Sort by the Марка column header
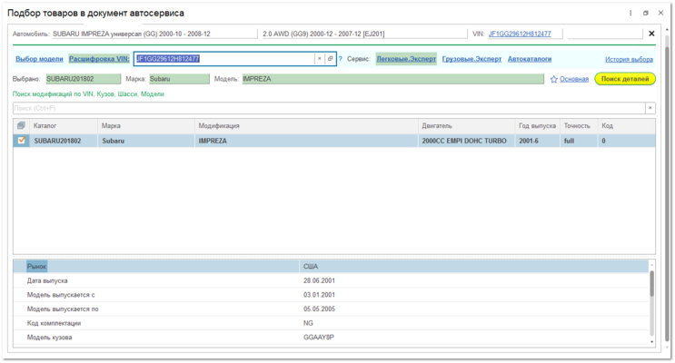Screen dimensions: 675x363 point(146,125)
